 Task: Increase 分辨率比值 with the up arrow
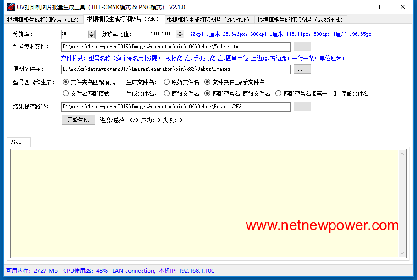click(x=180, y=32)
